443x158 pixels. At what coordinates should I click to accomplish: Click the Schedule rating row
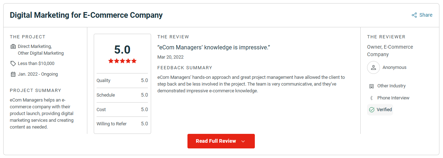[x=122, y=95]
